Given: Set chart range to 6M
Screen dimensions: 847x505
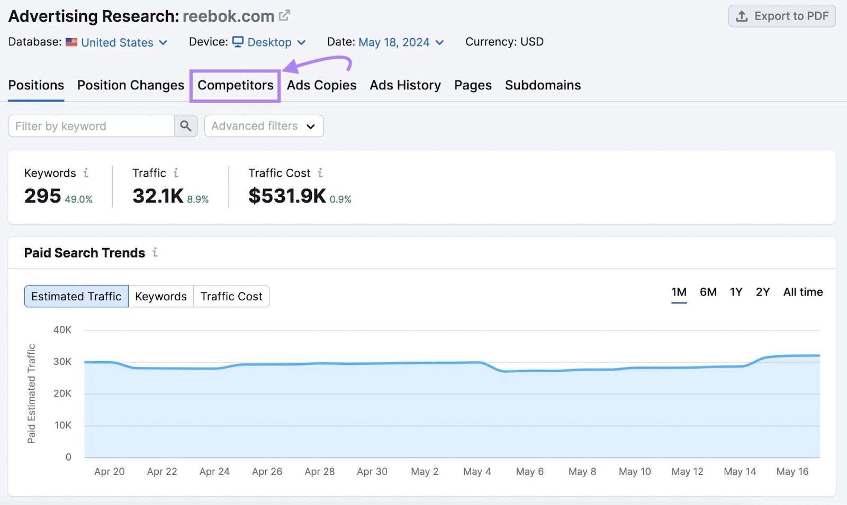Looking at the screenshot, I should click(x=708, y=292).
